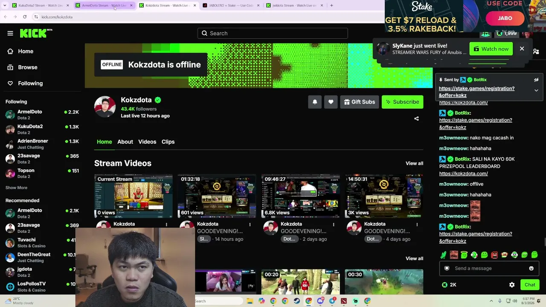Viewport: 546px width, 307px height.
Task: Open the emoji picker in message box
Action: click(531, 268)
